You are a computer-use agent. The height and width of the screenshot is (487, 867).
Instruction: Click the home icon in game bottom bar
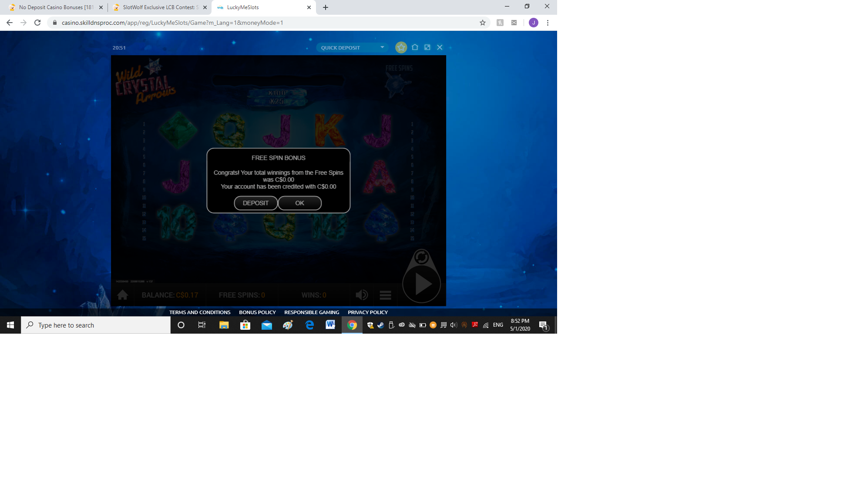(122, 295)
